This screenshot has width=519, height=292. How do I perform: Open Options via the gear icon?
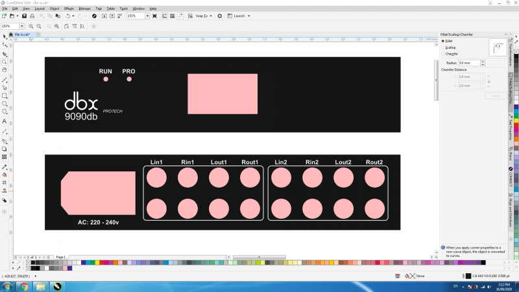(219, 16)
